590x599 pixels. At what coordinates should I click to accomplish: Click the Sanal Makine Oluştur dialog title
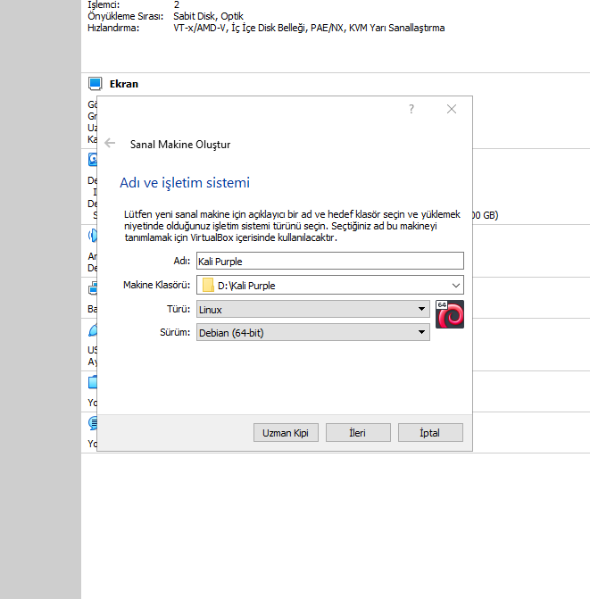(180, 145)
